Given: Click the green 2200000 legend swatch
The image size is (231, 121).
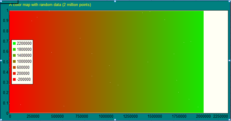Looking at the screenshot, I should coord(14,44).
